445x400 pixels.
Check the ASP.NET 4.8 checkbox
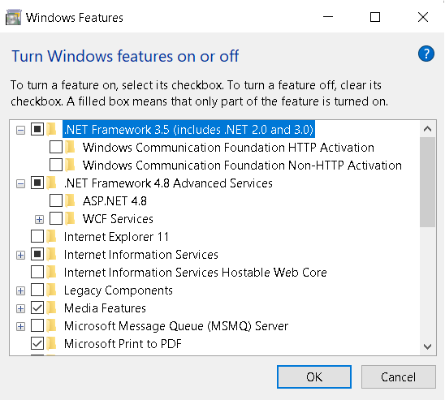pos(55,200)
